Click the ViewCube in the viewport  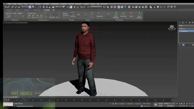click(172, 28)
